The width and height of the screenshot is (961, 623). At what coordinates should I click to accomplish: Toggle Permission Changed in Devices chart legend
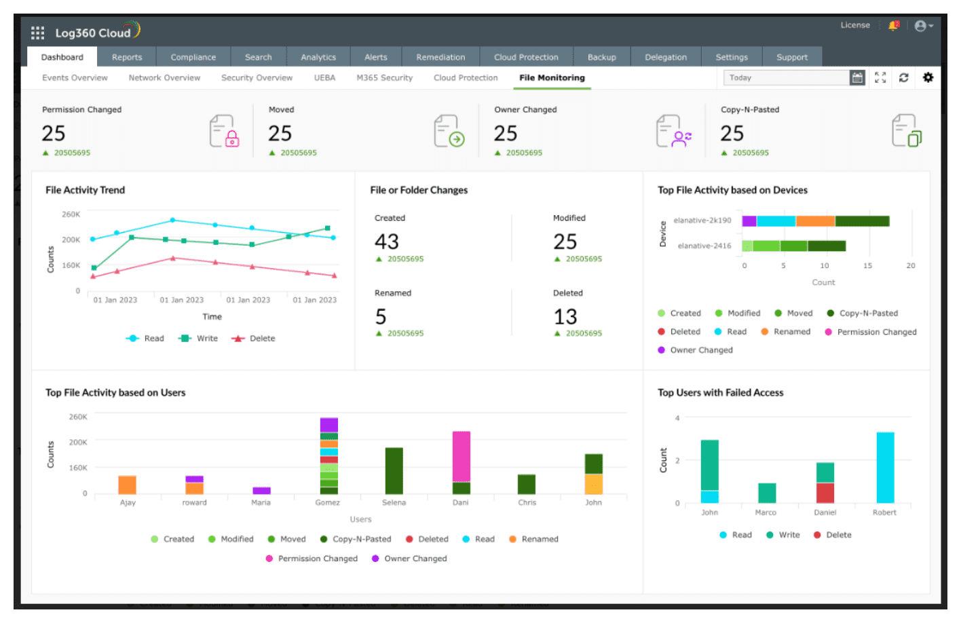tap(871, 332)
